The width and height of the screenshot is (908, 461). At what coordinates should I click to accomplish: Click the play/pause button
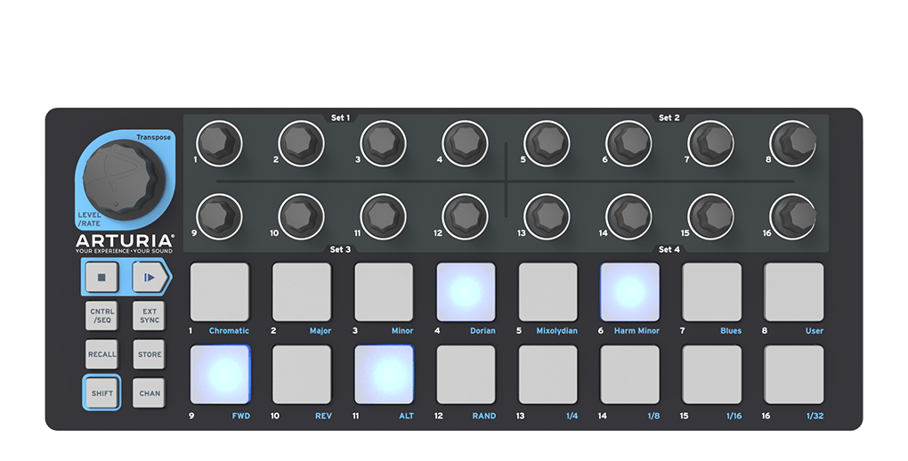tap(150, 278)
